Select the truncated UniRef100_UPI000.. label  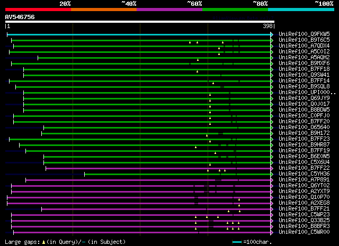click(x=307, y=92)
